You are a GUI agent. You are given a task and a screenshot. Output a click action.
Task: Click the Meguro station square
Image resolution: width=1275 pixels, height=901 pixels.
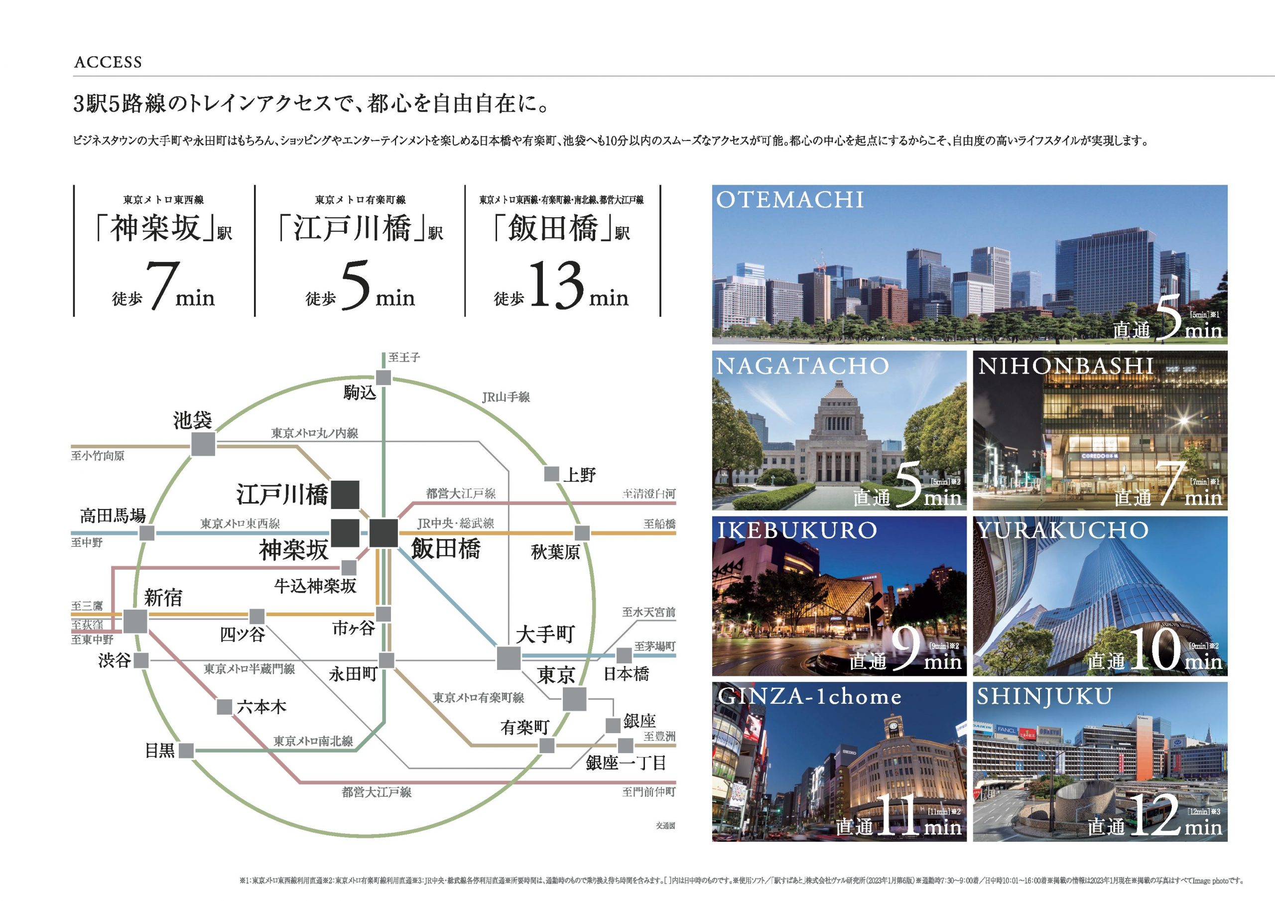(x=187, y=751)
